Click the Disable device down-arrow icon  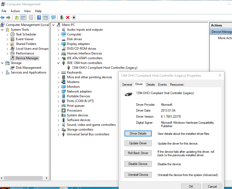[x=74, y=17]
